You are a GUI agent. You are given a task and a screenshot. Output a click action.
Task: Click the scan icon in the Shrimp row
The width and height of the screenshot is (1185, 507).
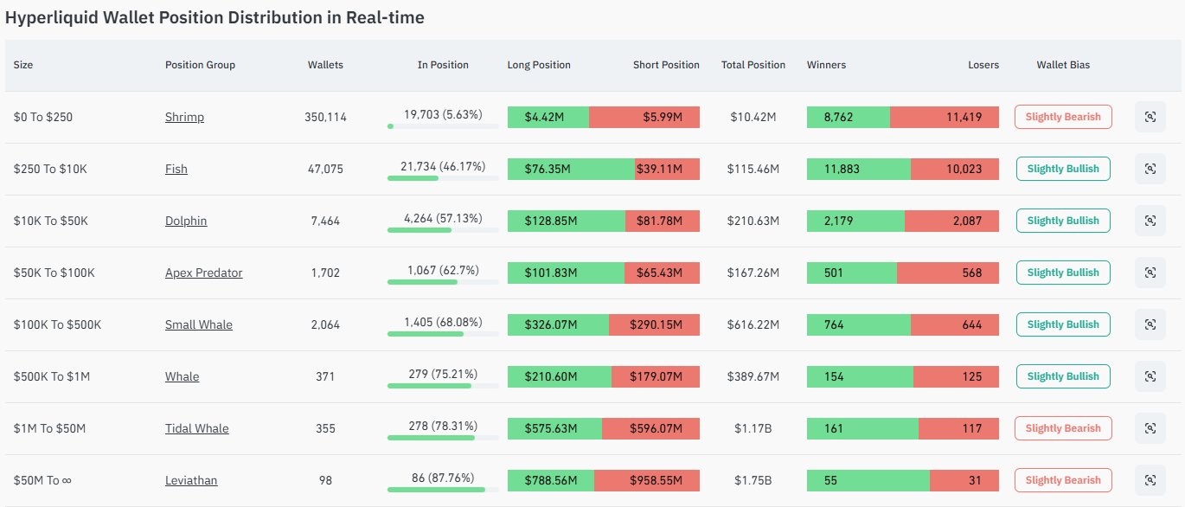pos(1150,117)
